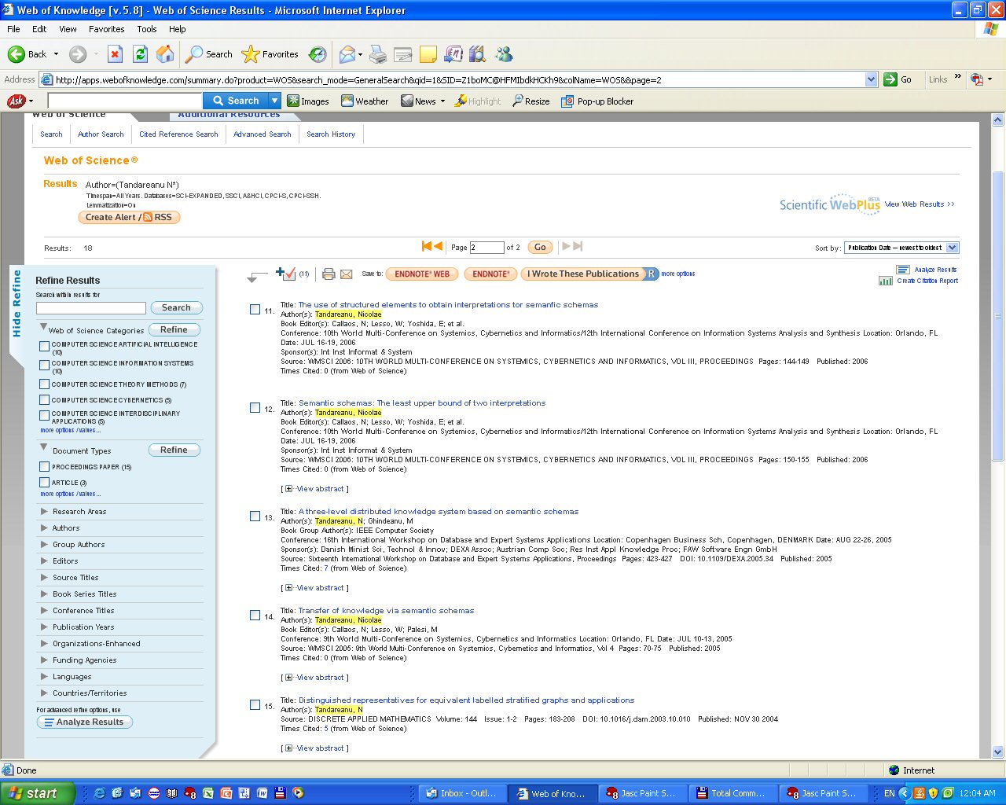Open the Ask Search button dropdown arrow
1006x805 pixels.
[274, 101]
